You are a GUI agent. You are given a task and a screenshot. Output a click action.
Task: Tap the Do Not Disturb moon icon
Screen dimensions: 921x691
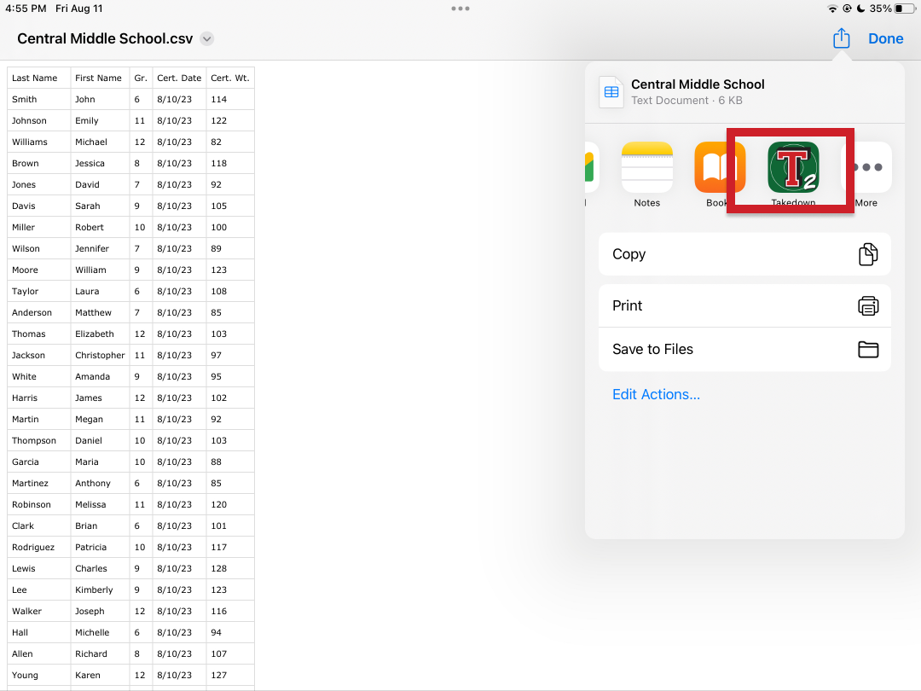point(861,9)
